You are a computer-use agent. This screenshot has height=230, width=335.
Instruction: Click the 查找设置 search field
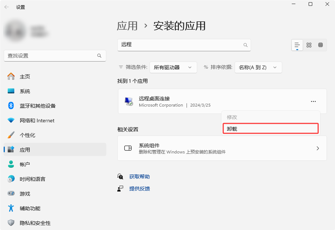click(51, 56)
